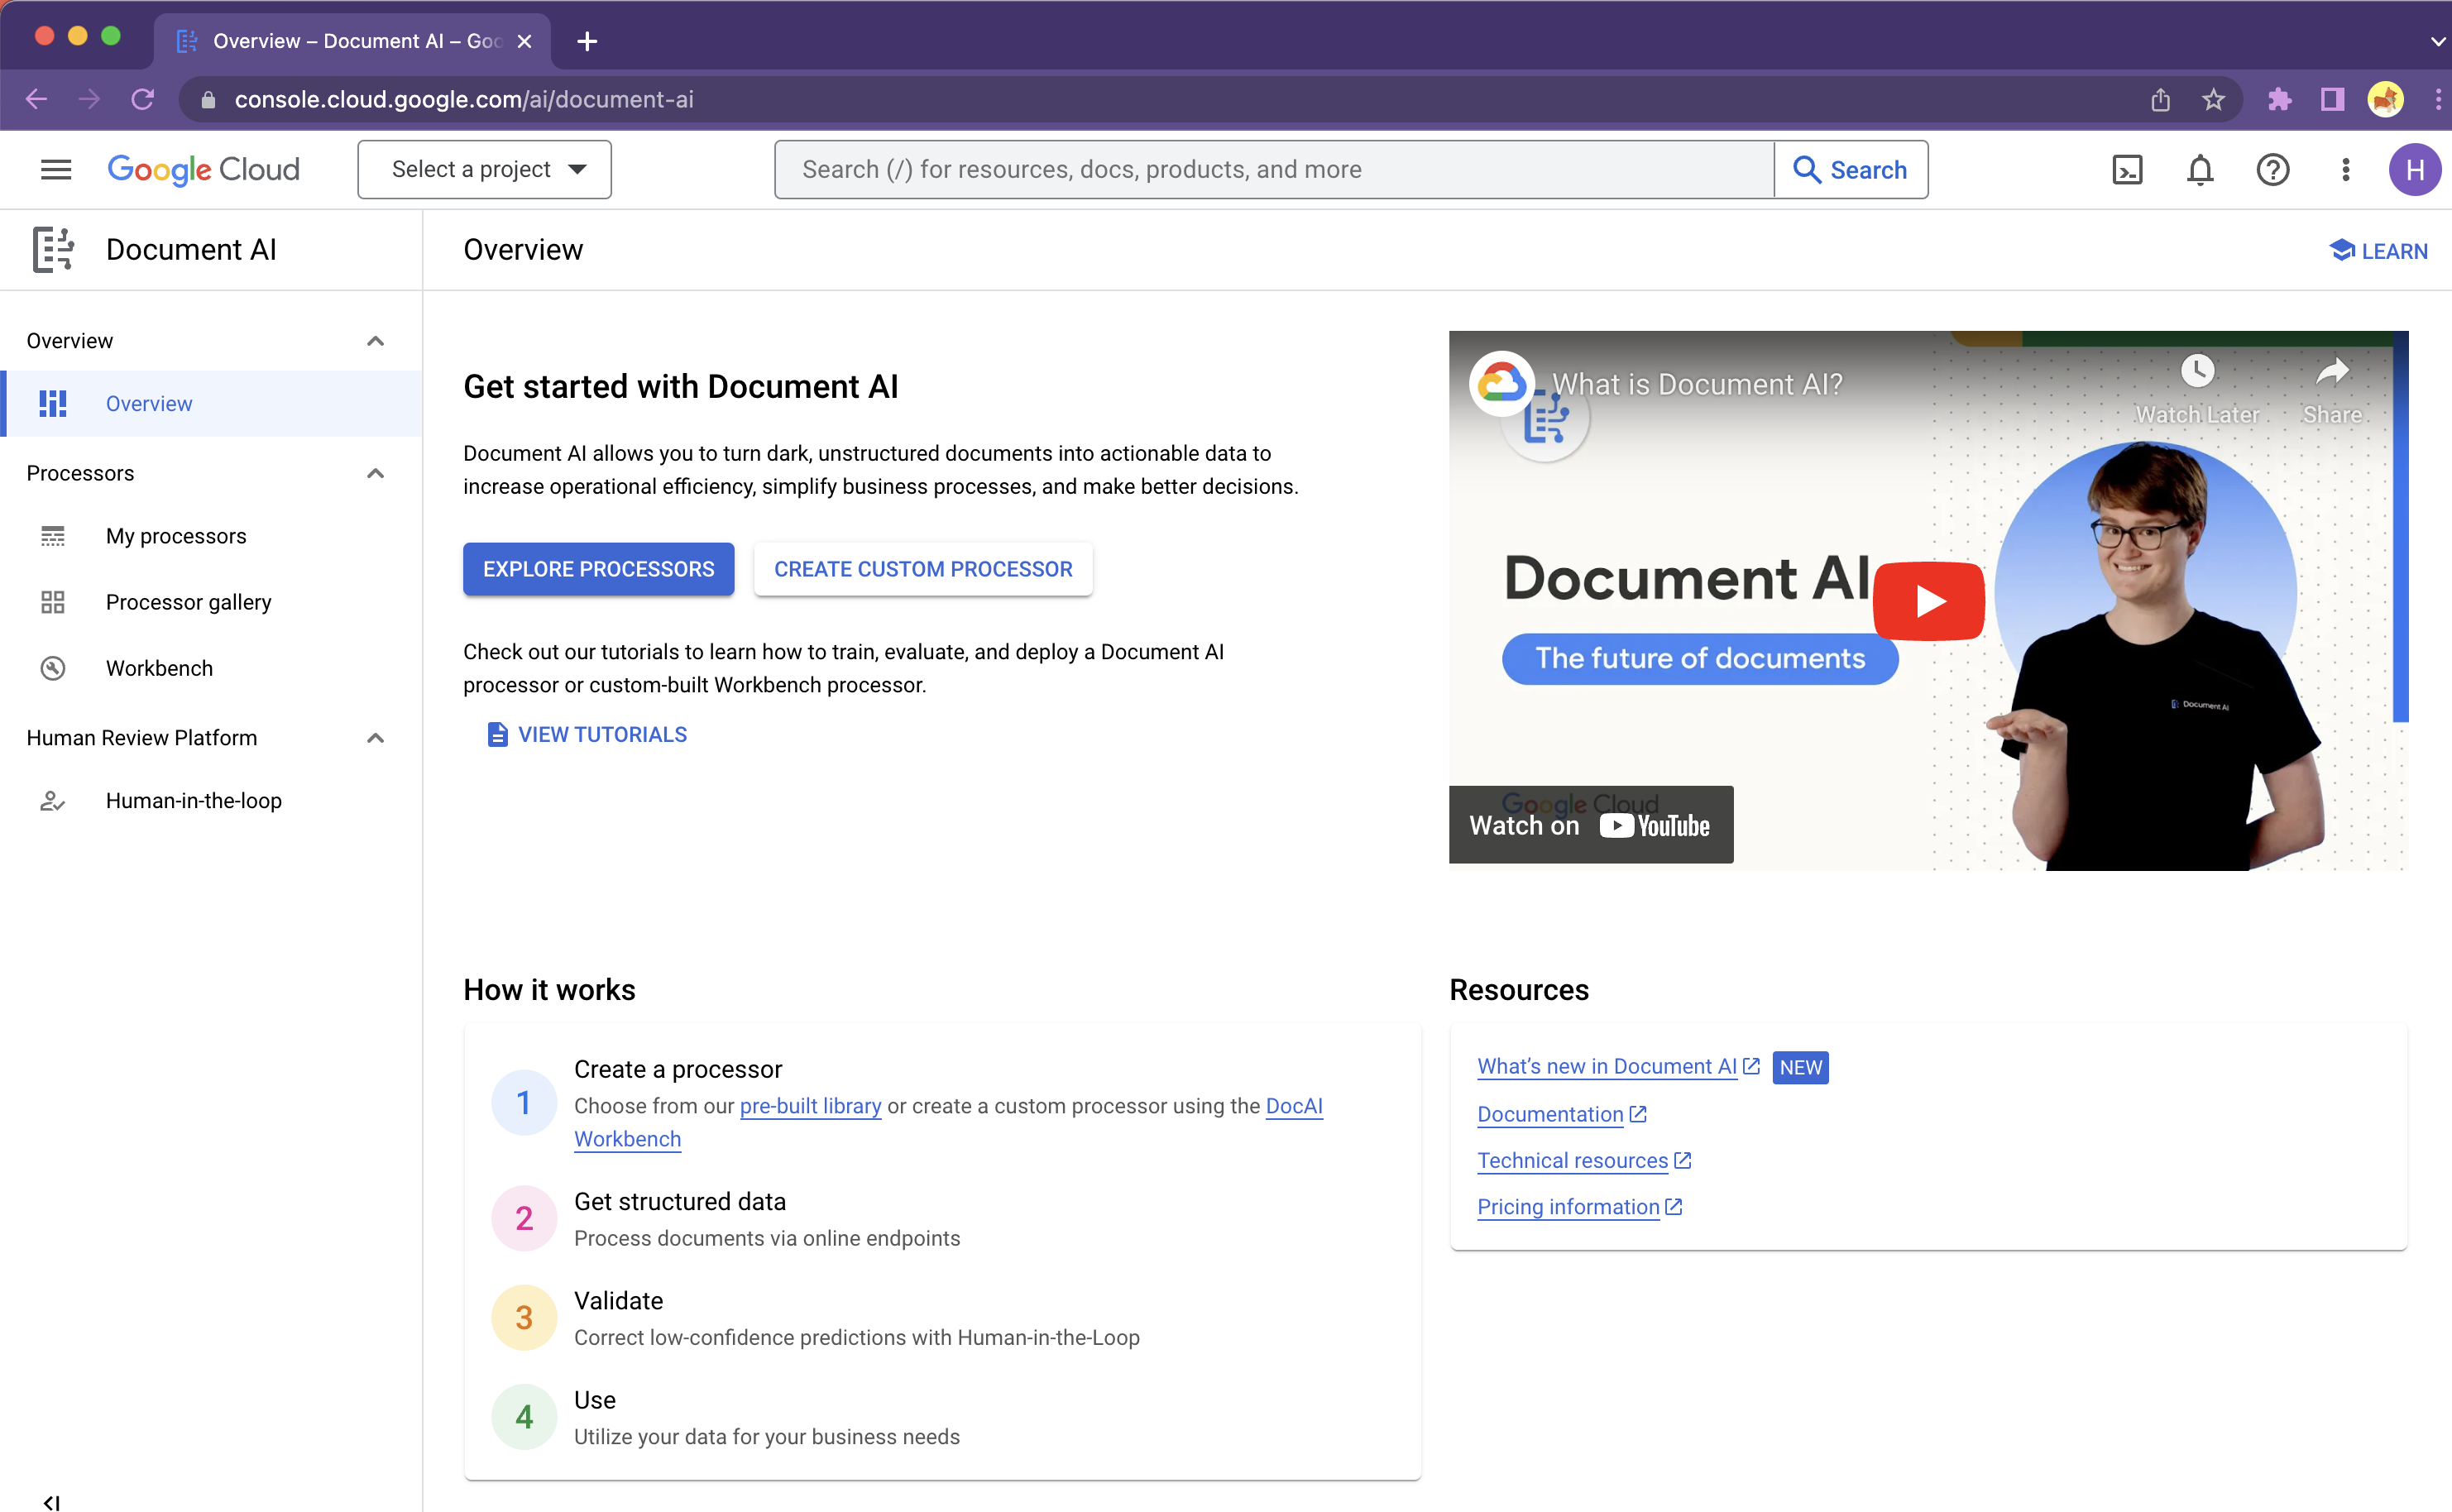Open the Select a project dropdown
This screenshot has width=2452, height=1512.
485,168
